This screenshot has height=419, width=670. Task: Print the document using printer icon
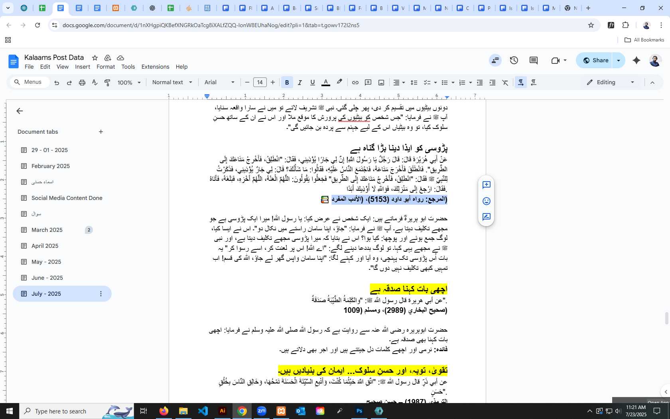pyautogui.click(x=82, y=83)
